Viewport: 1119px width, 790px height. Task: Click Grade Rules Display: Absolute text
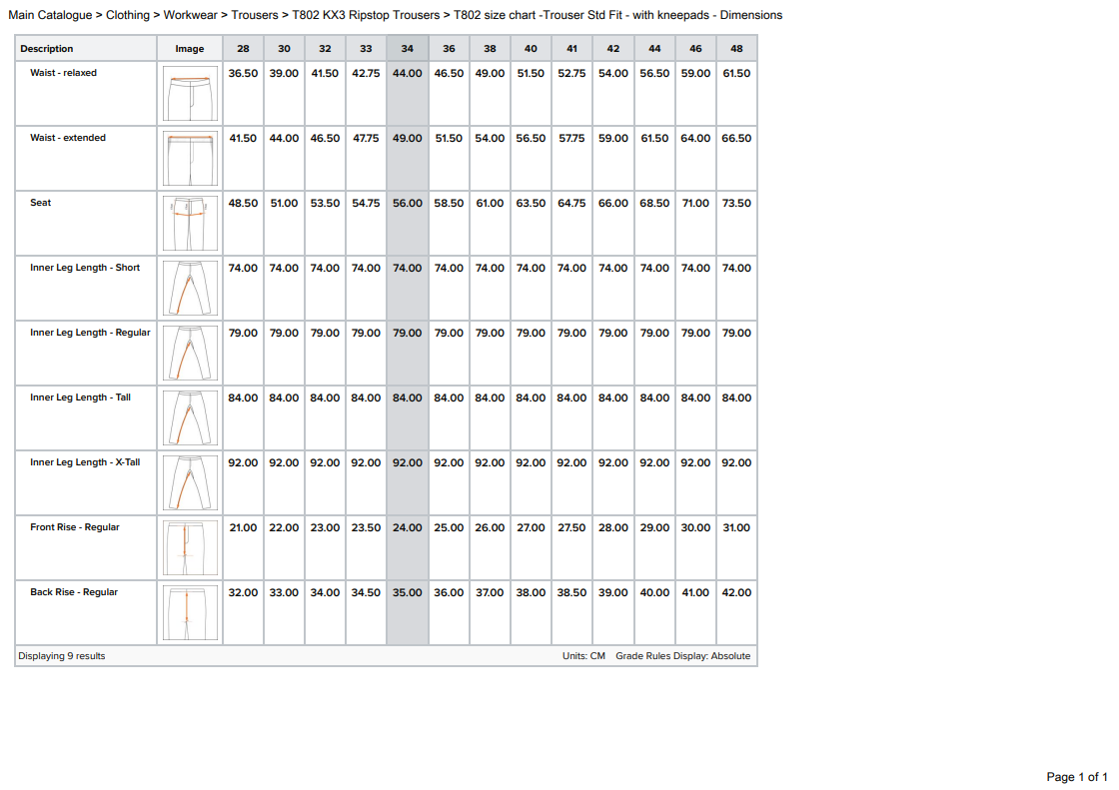(682, 656)
